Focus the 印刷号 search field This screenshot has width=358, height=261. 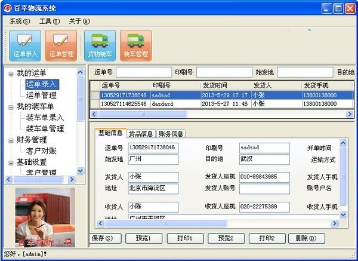[x=224, y=72]
